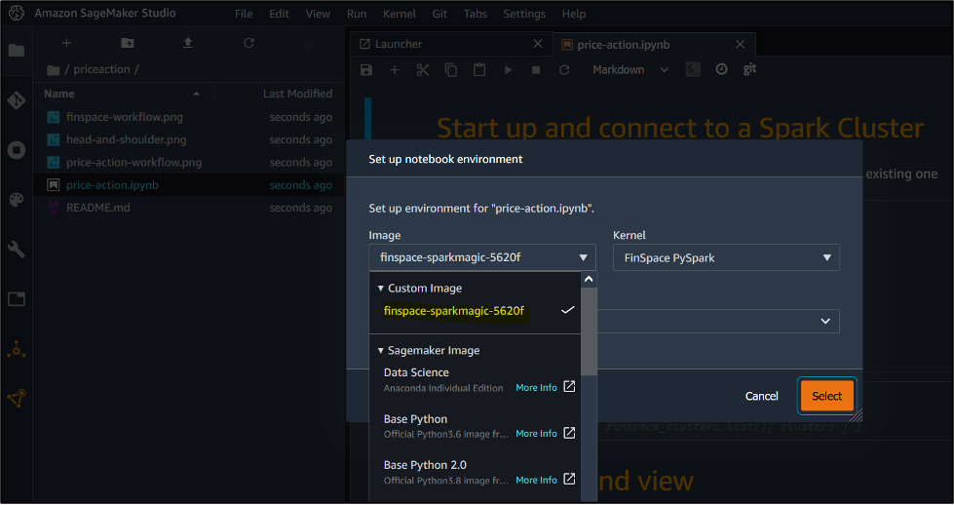Paste cell with the clipboard icon
The width and height of the screenshot is (954, 505).
(479, 70)
